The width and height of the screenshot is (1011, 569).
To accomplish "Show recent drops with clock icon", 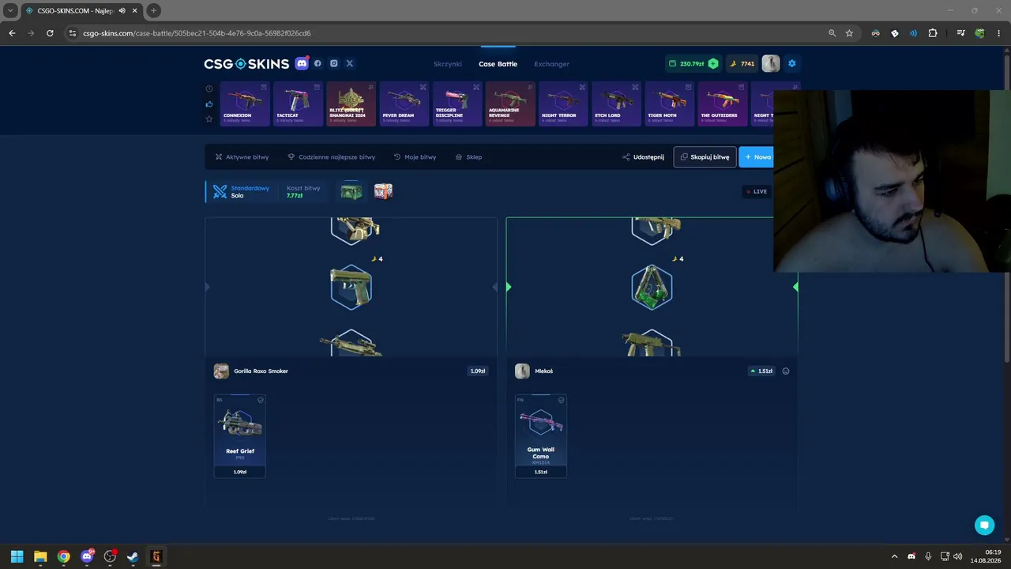I will [x=209, y=89].
